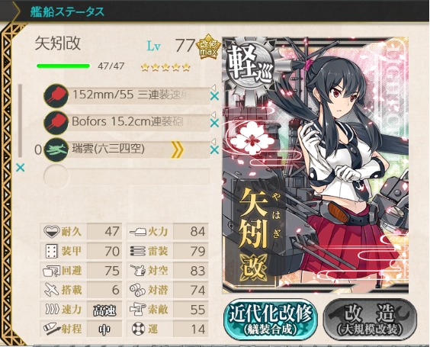Remove 152mm/55 gun with its X button
Viewport: 430px width, 347px height.
(214, 96)
